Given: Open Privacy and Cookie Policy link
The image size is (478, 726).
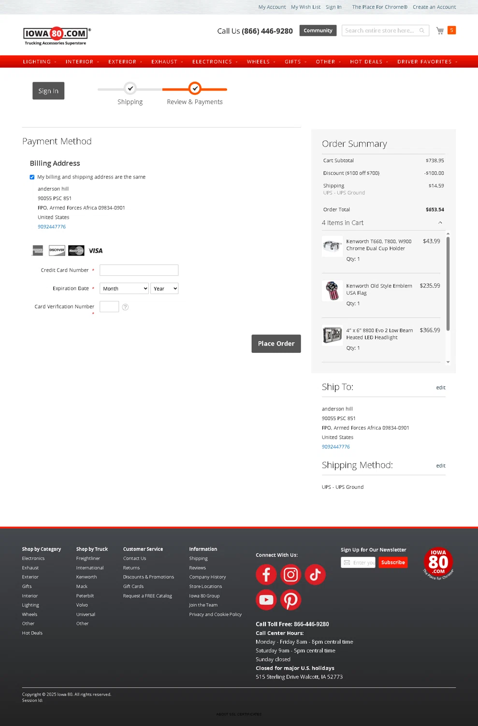Looking at the screenshot, I should pos(215,615).
